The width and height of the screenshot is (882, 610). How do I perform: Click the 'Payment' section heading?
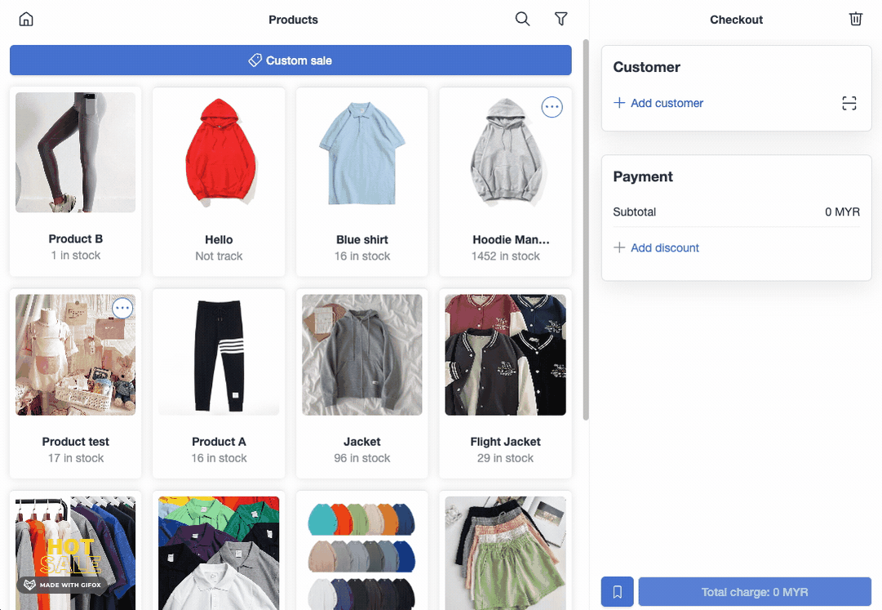pos(643,176)
